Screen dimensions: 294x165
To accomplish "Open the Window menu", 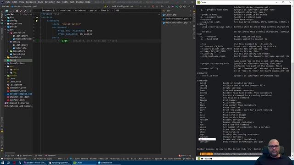I will click(79, 2).
